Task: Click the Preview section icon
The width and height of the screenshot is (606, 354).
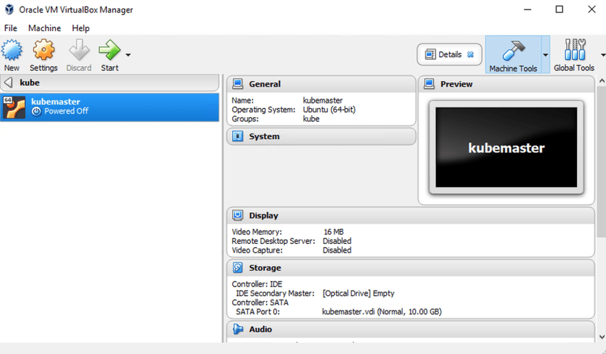Action: pyautogui.click(x=429, y=83)
